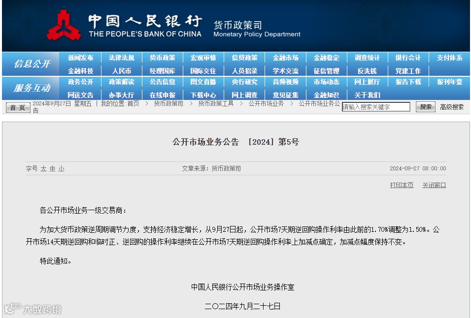Open the 法律法规 menu item
This screenshot has width=471, height=318.
coord(121,58)
